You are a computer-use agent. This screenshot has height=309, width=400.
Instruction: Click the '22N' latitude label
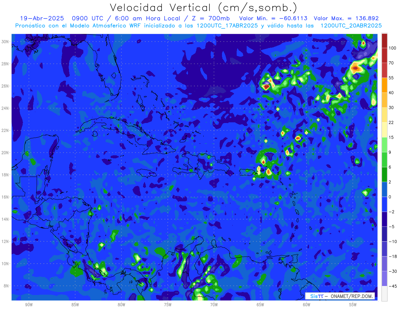coord(5,130)
